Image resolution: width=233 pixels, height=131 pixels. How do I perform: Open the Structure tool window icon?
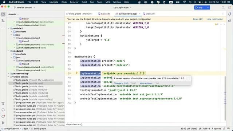pos(3,21)
